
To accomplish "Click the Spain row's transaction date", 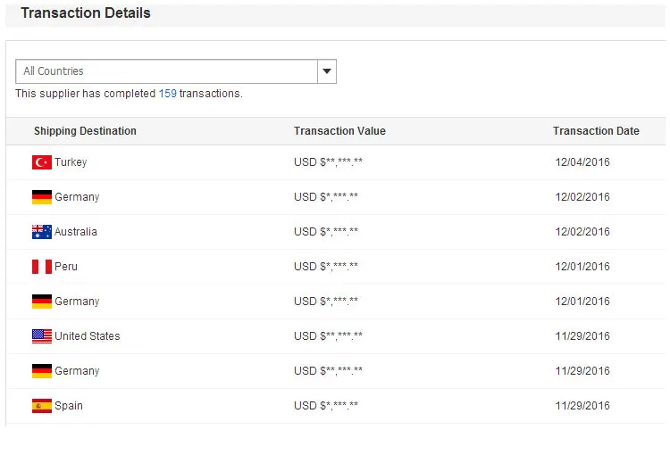I will point(582,406).
